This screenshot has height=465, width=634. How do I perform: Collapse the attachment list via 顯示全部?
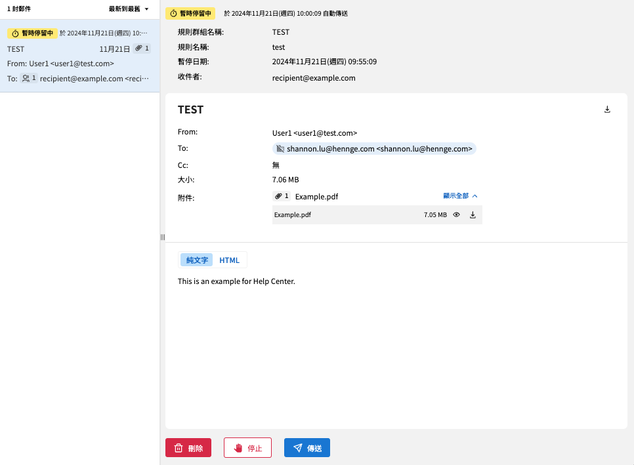pos(460,196)
